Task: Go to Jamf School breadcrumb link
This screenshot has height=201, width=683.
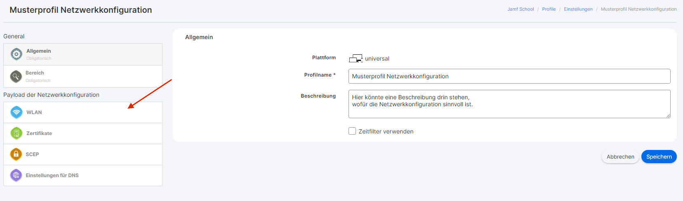Action: (520, 9)
